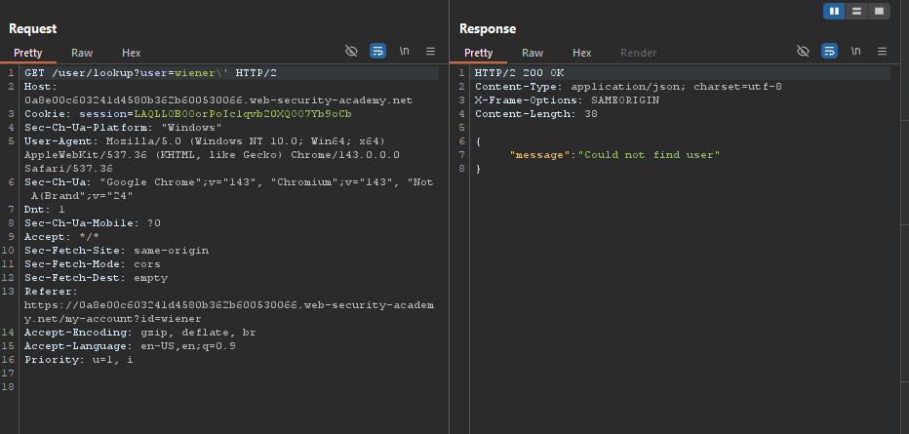Switch to Response Raw tab
This screenshot has width=909, height=434.
533,53
